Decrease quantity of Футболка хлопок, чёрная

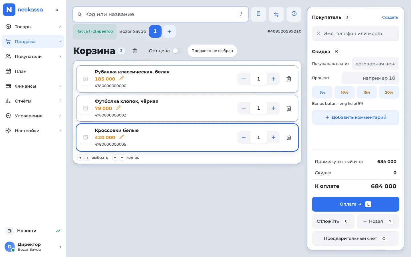click(244, 108)
